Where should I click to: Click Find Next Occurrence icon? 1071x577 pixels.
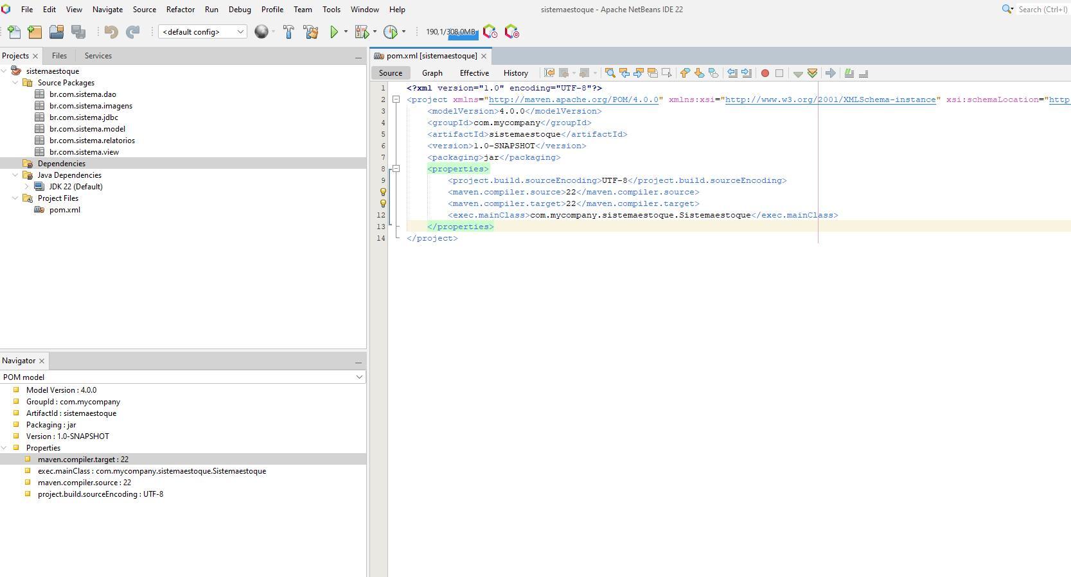[x=638, y=73]
